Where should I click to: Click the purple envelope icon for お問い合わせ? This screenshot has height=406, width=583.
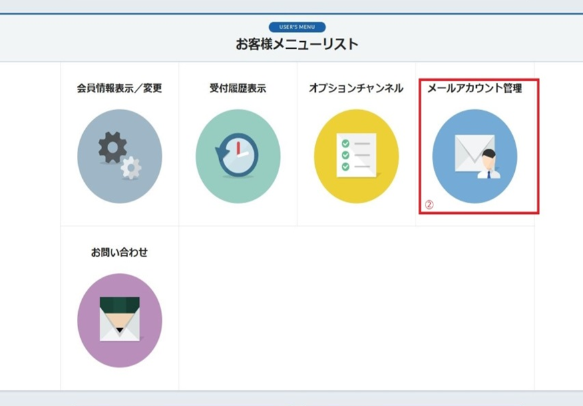pyautogui.click(x=120, y=321)
